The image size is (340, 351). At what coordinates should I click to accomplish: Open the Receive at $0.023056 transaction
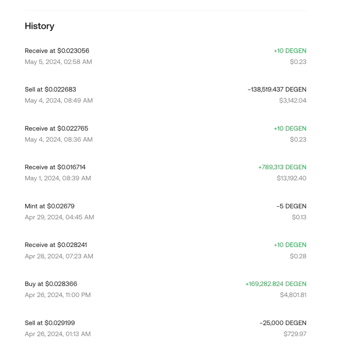[x=57, y=51]
